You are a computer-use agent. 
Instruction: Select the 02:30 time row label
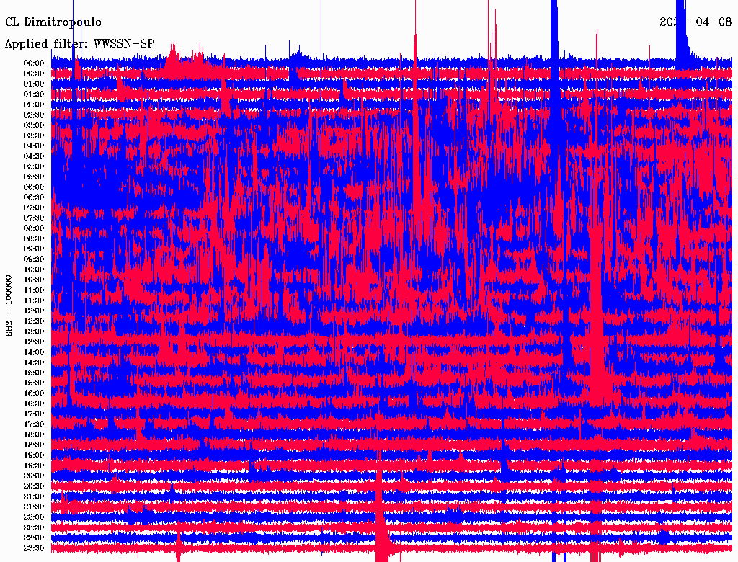(34, 115)
